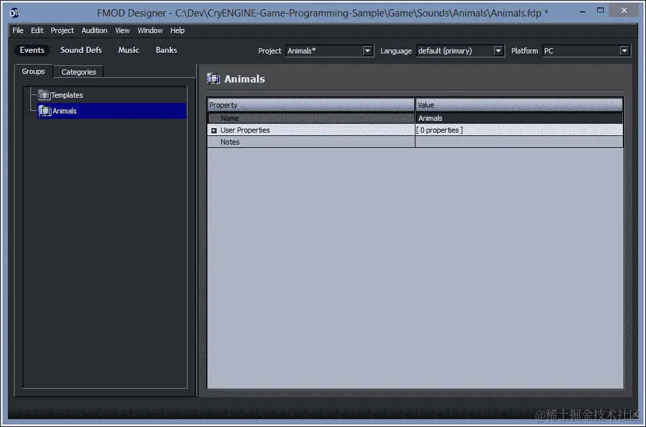Open the View menu
Image resolution: width=646 pixels, height=427 pixels.
[x=122, y=30]
